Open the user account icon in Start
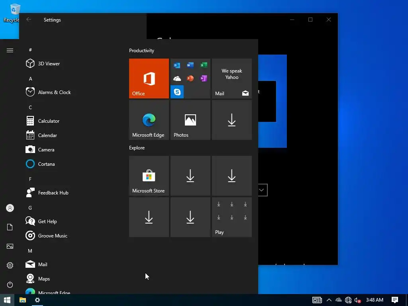 click(x=10, y=208)
